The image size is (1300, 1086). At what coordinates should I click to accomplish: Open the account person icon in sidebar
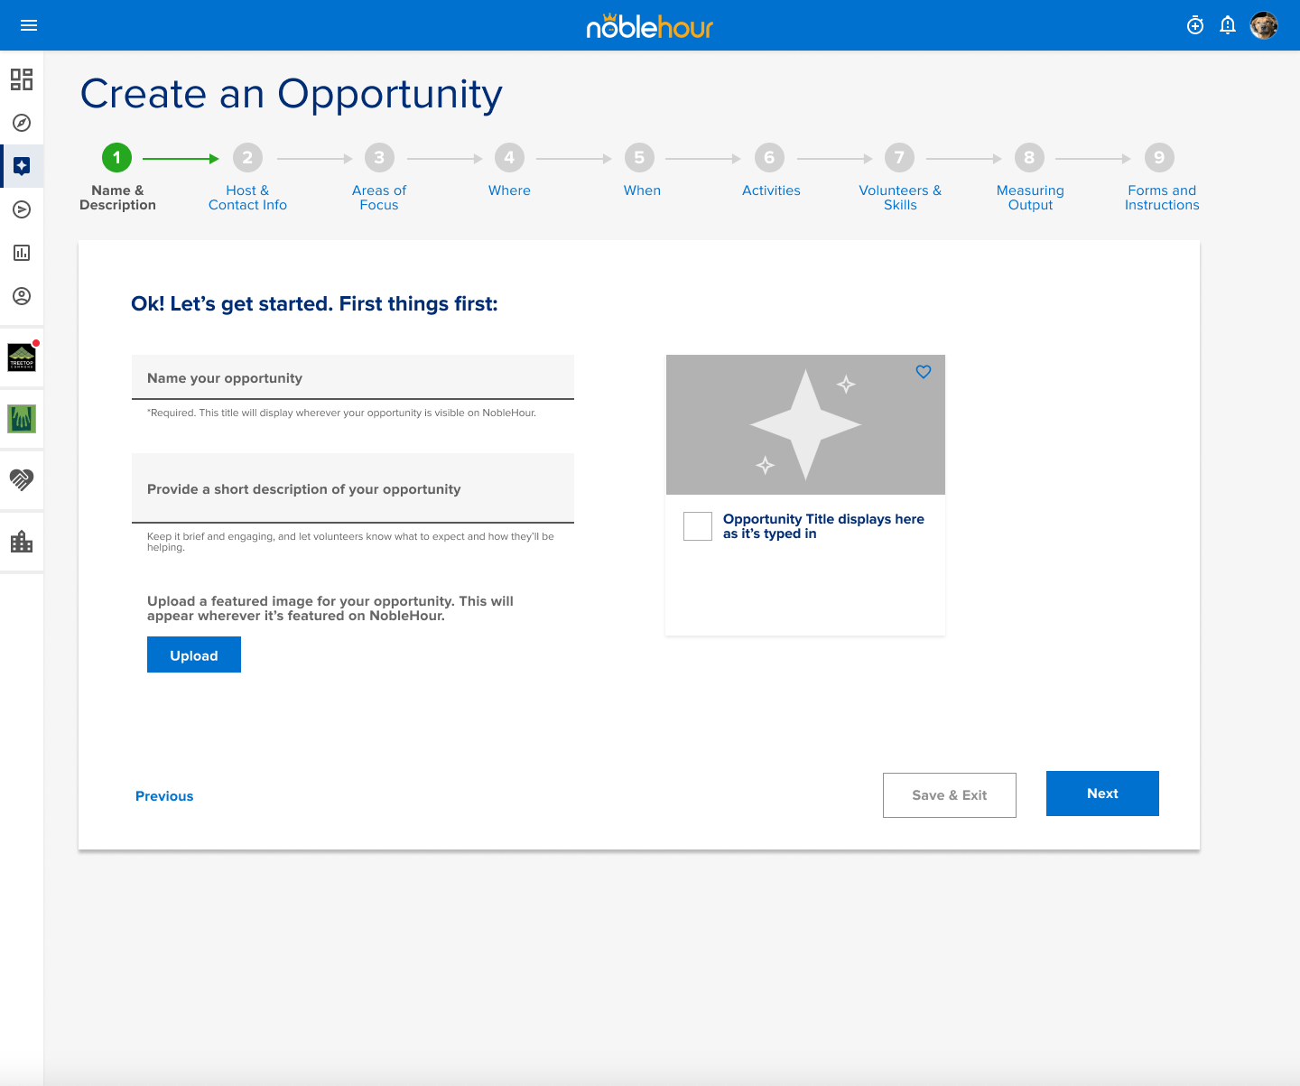point(22,296)
